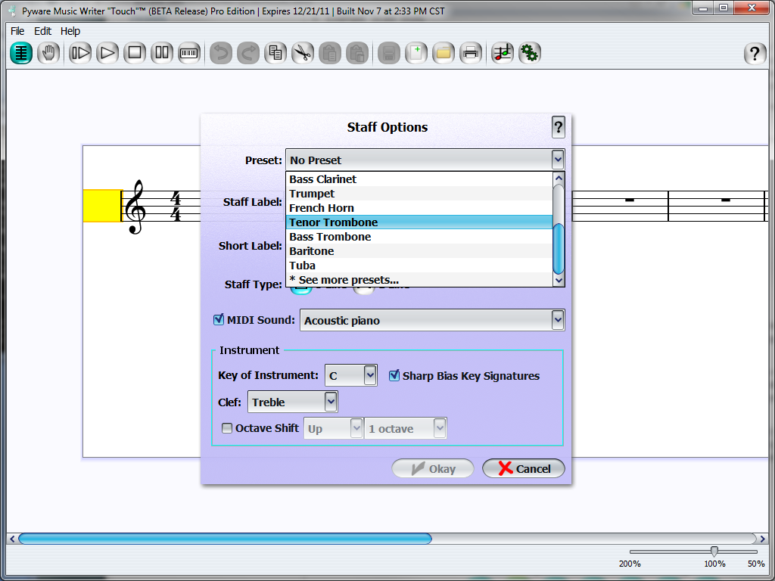
Task: Click the Stop playback button
Action: point(135,53)
